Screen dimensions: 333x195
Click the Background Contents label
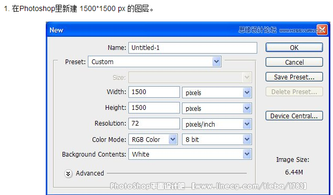(94, 154)
